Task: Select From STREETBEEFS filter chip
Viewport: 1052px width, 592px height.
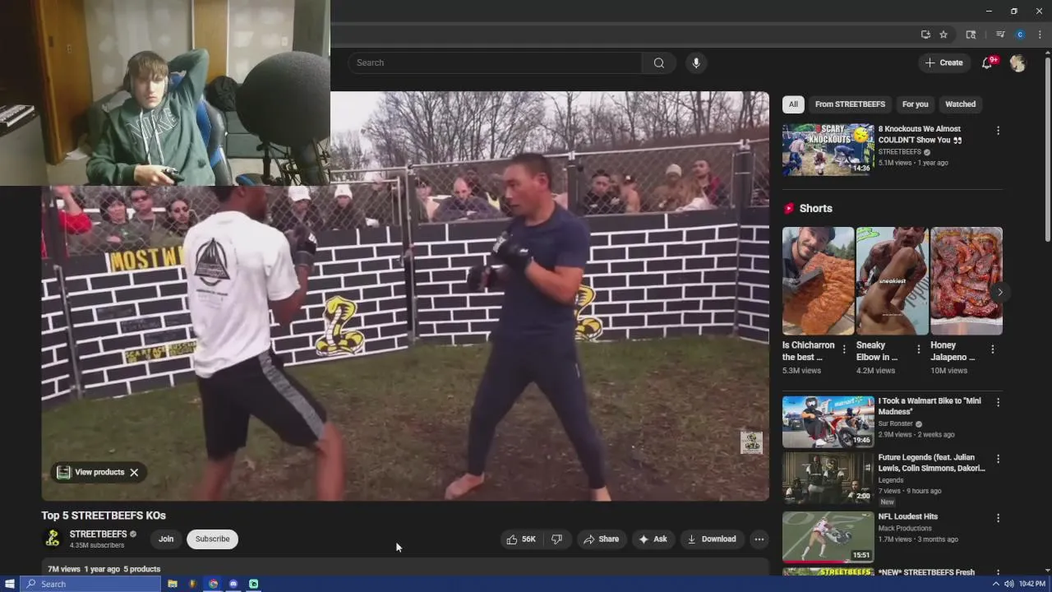Action: pos(850,104)
